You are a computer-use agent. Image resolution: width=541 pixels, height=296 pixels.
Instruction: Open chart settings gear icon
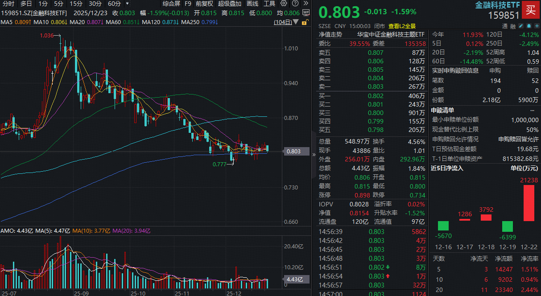284,4
